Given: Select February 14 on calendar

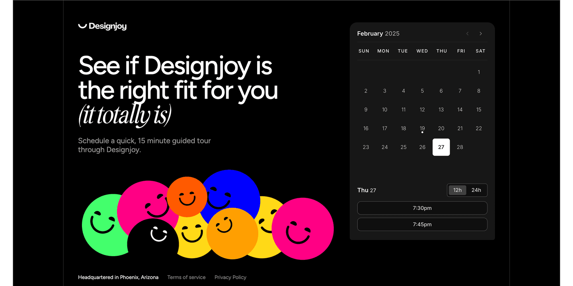Looking at the screenshot, I should pos(460,110).
